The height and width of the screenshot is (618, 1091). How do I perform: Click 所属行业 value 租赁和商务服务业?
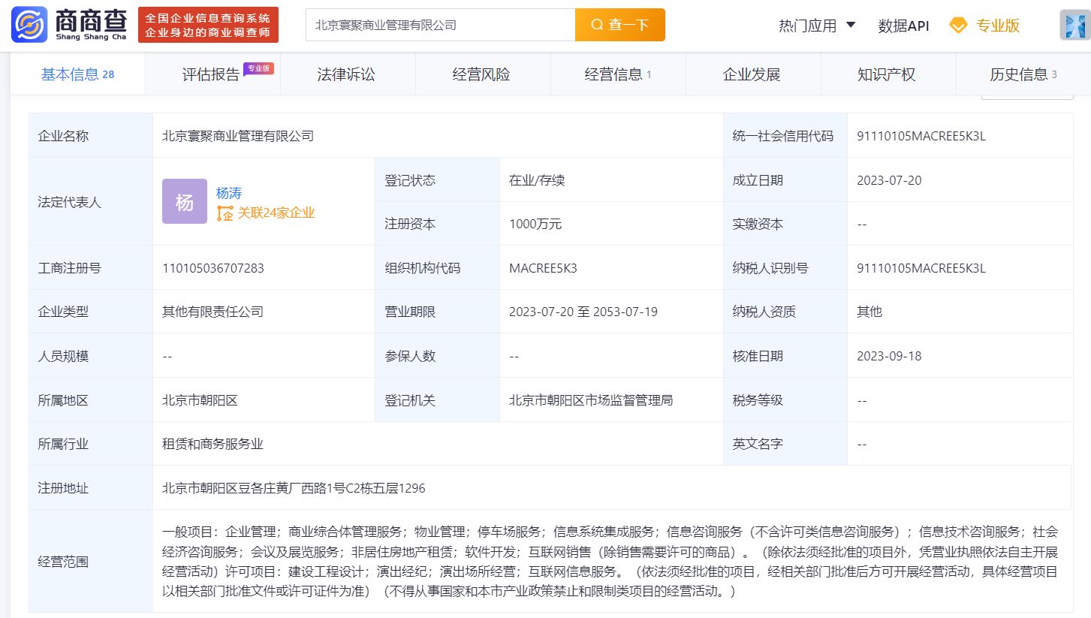[212, 444]
